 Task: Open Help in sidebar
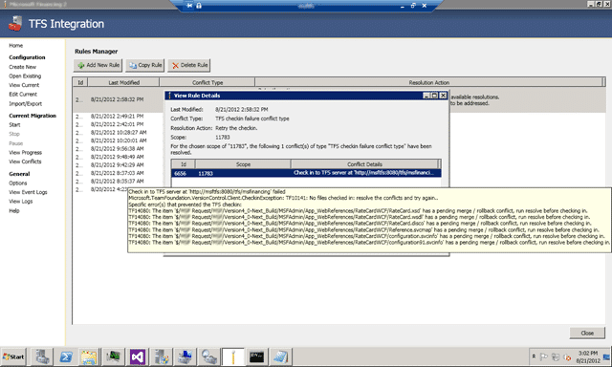[x=14, y=210]
